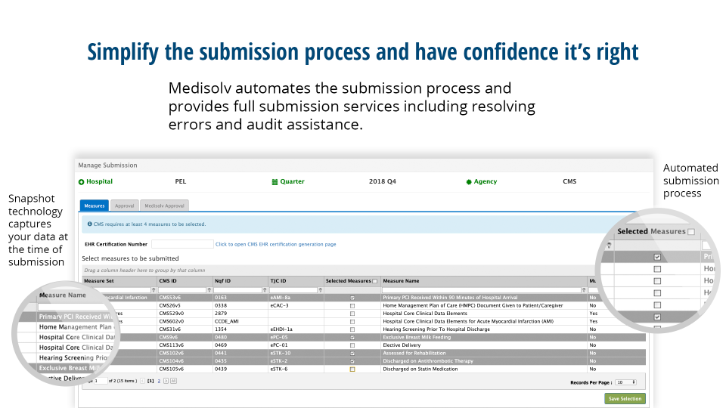The width and height of the screenshot is (726, 408).
Task: Check the Discharged on Statin Medication checkbox
Action: pos(352,369)
